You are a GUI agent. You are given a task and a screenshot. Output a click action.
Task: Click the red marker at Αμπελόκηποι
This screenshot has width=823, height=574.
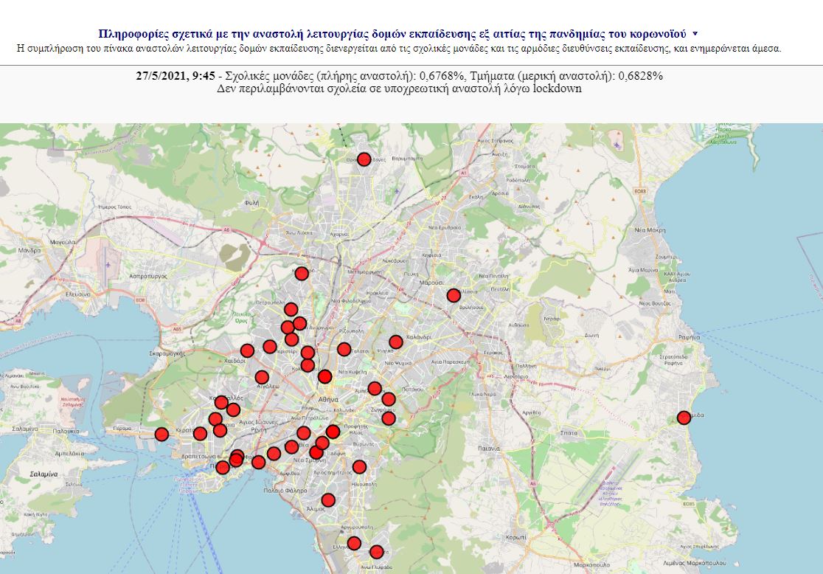coord(375,388)
